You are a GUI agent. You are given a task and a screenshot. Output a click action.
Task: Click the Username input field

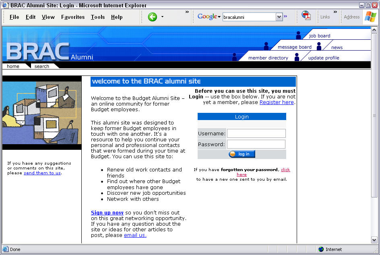click(256, 133)
